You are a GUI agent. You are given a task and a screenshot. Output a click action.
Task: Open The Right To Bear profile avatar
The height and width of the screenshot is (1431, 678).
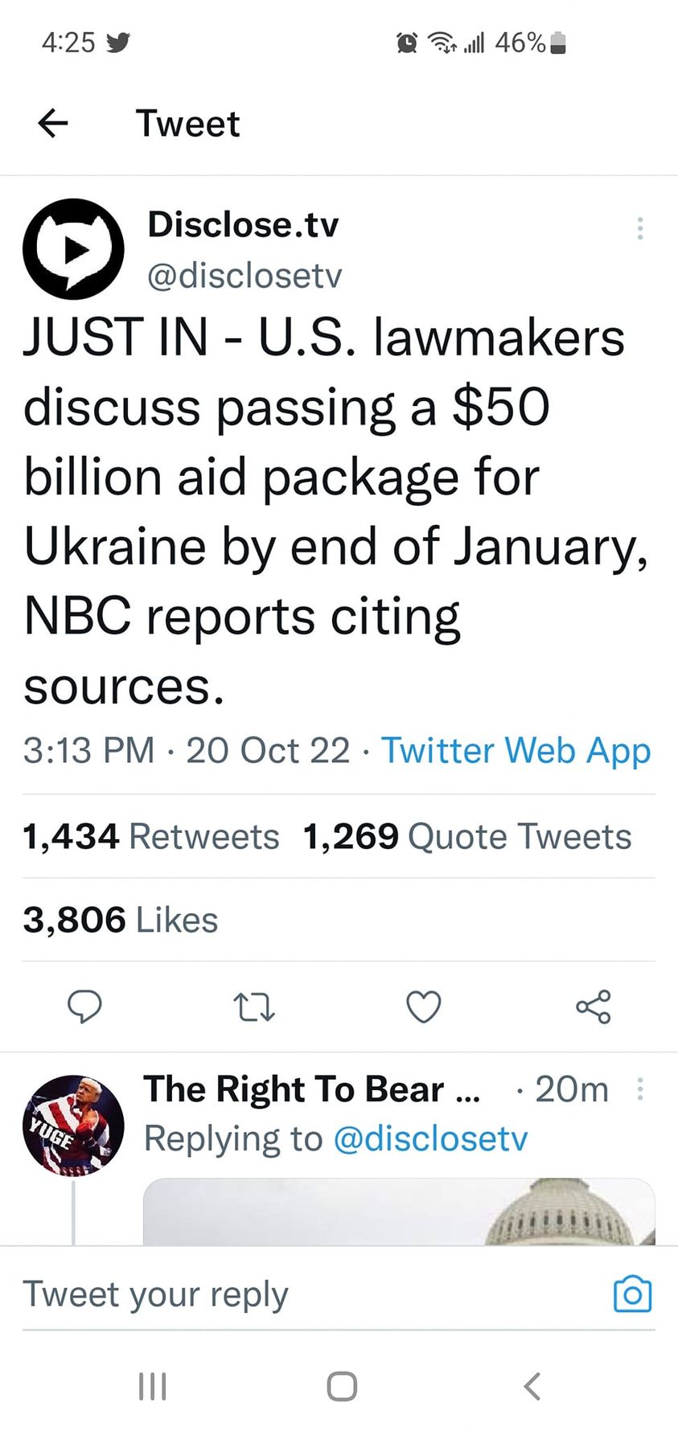pos(73,1126)
